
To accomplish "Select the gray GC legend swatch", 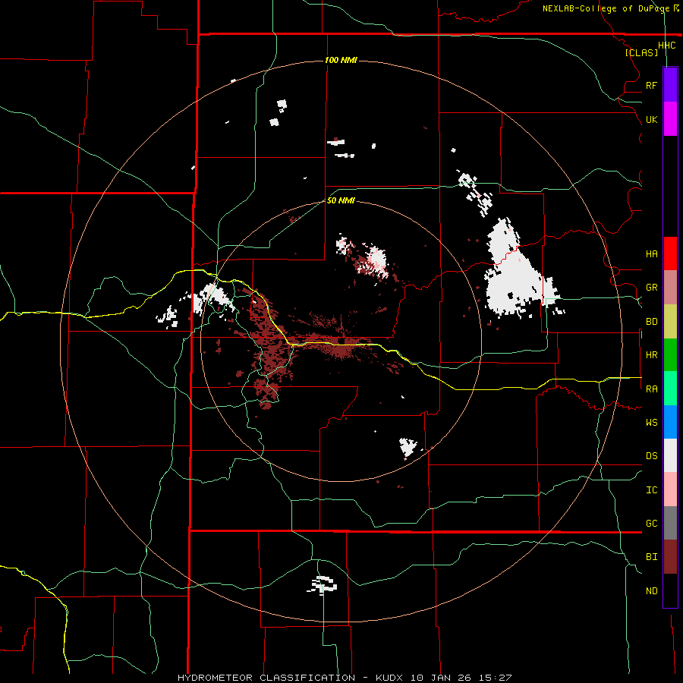I will 670,523.
